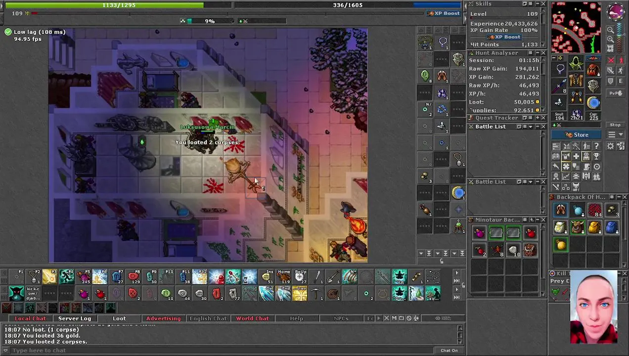629x356 pixels.
Task: Click the equipped red backpack slot
Action: [593, 70]
